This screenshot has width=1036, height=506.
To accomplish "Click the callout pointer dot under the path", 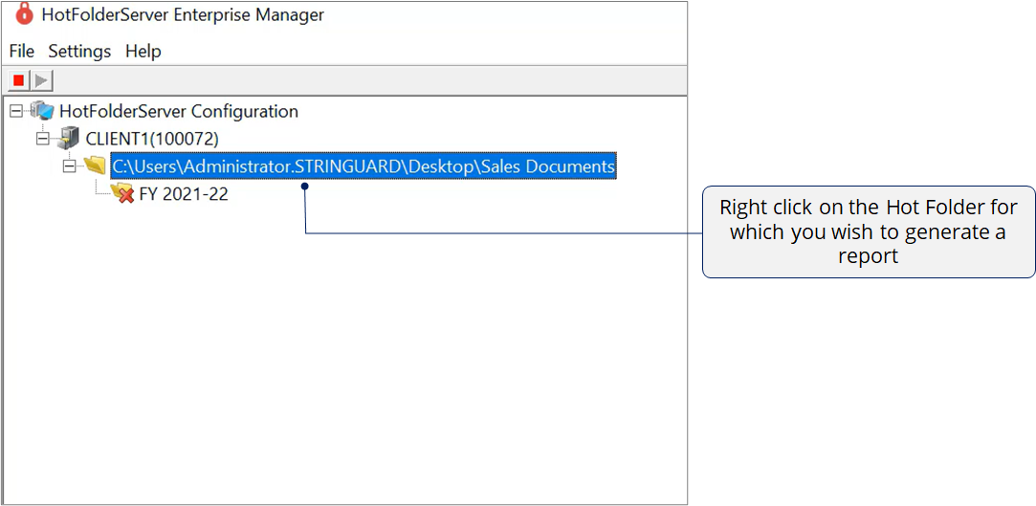I will [x=305, y=187].
